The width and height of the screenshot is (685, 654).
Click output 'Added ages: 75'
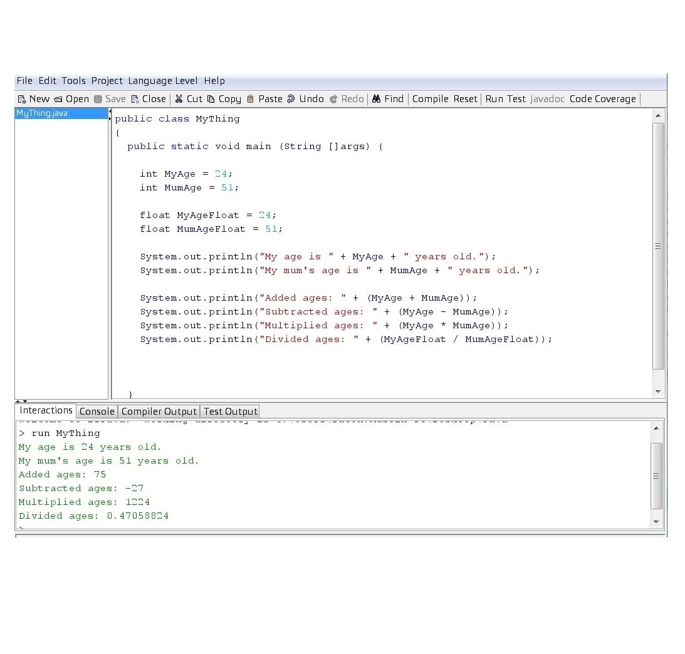[x=62, y=475]
